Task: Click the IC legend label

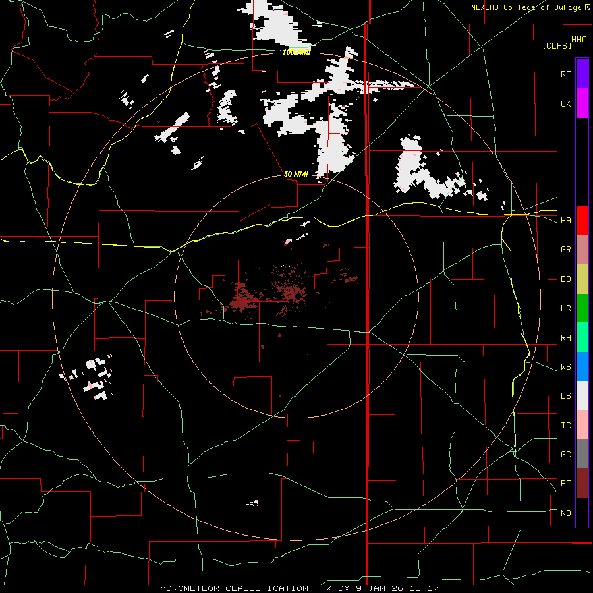Action: tap(565, 426)
